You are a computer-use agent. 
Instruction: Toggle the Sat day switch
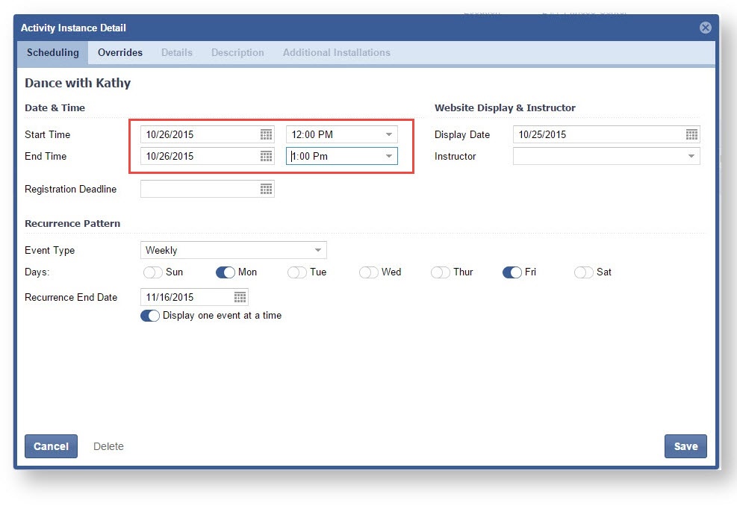pos(583,272)
